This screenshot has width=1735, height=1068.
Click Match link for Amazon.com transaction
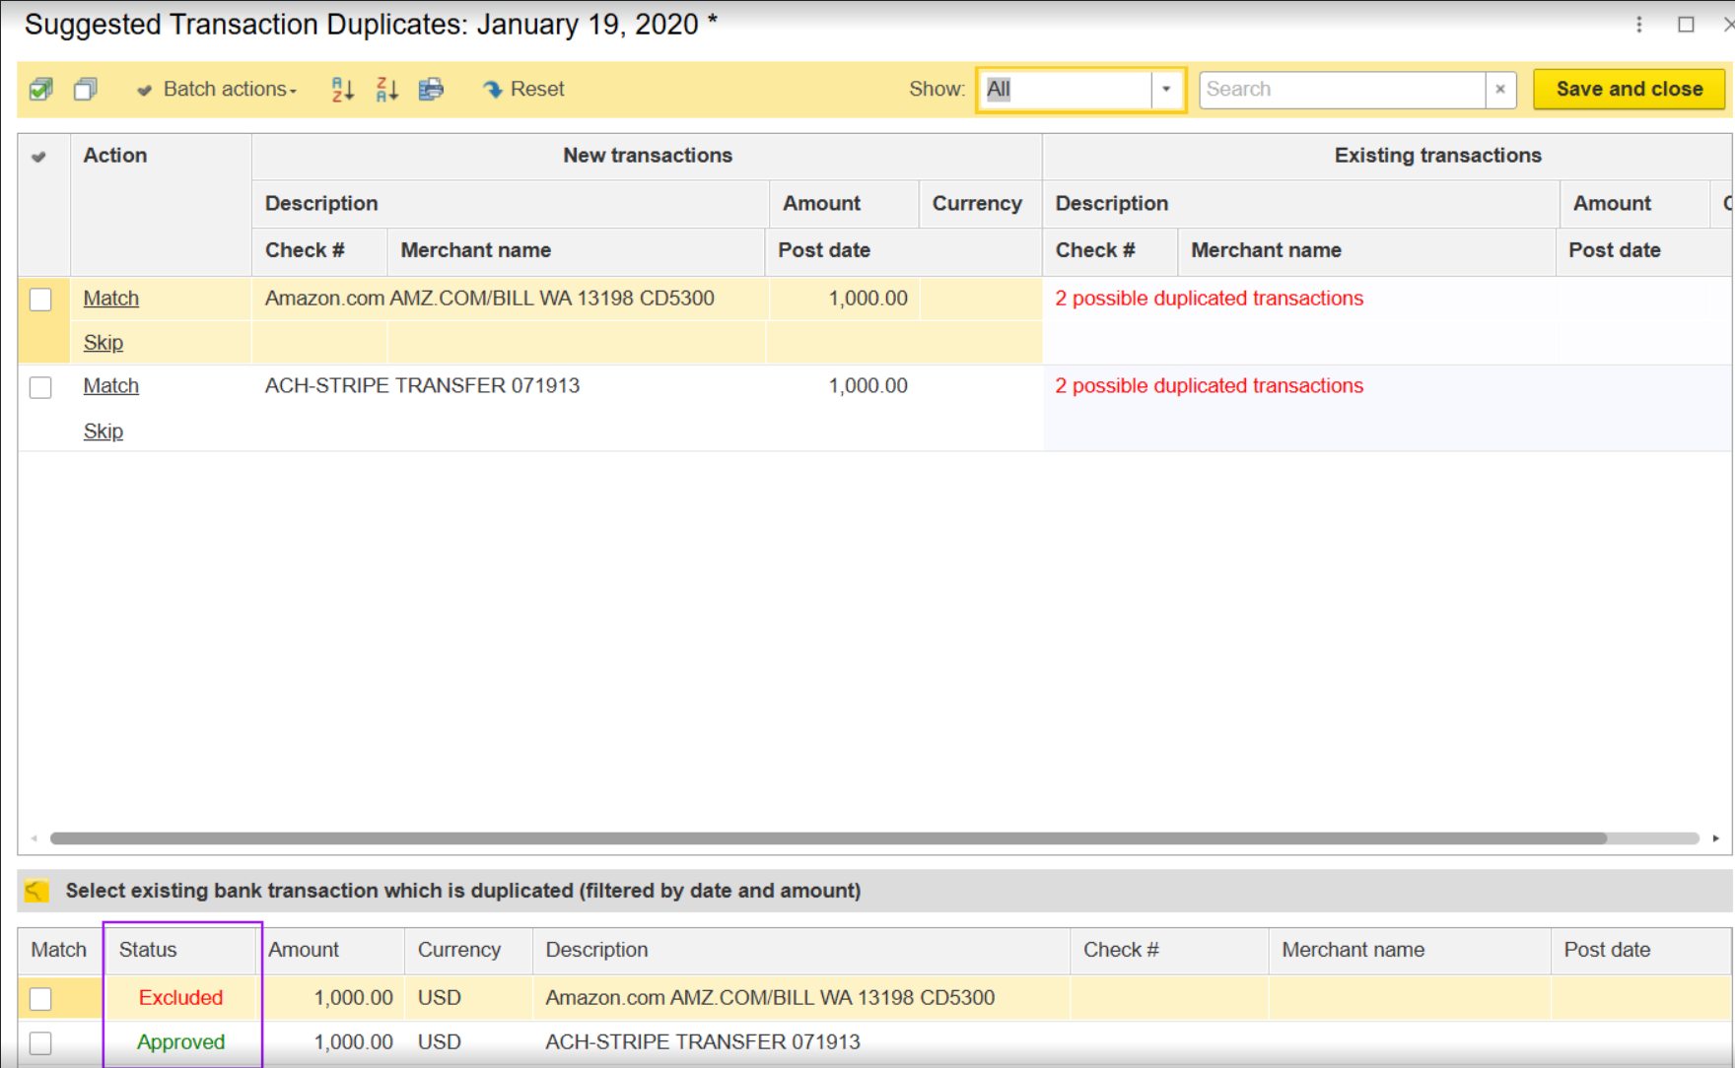pyautogui.click(x=110, y=299)
